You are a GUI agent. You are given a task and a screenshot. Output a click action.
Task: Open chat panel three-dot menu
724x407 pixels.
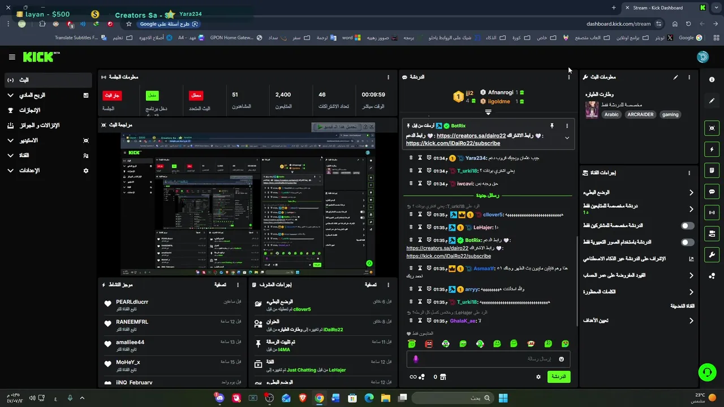coord(569,77)
